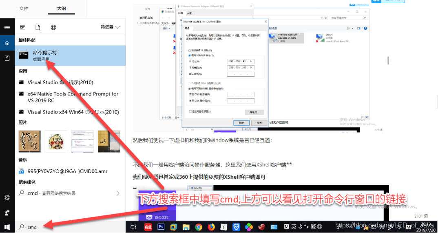Switch to the 大纲 sidebar tab
Screen dimensions: 438x233
point(62,9)
